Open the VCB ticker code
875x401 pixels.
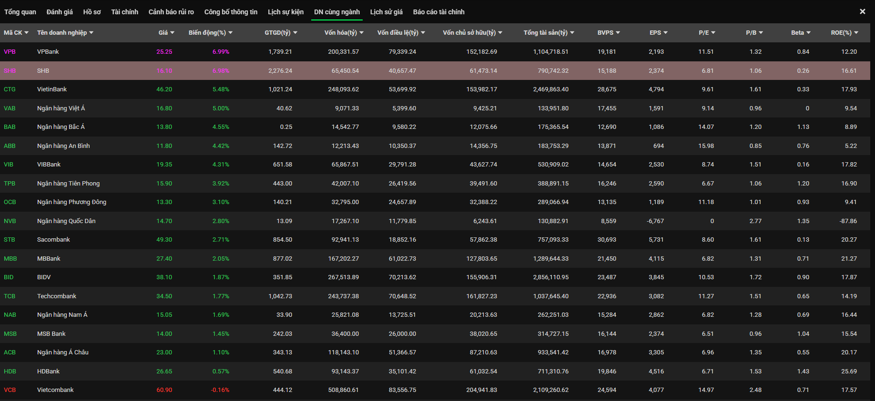coord(10,390)
